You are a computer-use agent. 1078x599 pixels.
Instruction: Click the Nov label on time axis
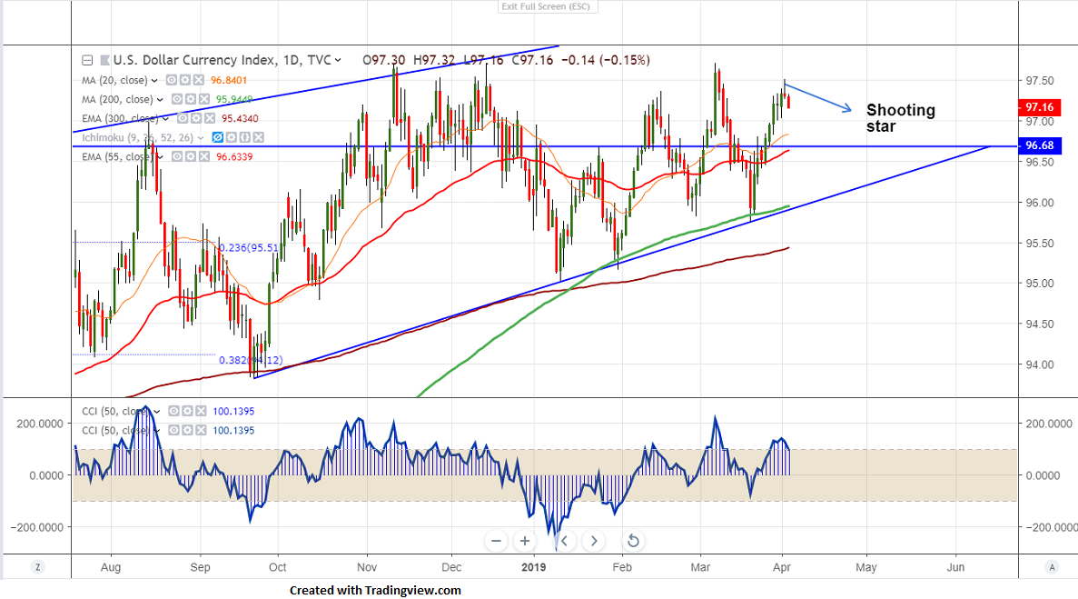tap(367, 567)
